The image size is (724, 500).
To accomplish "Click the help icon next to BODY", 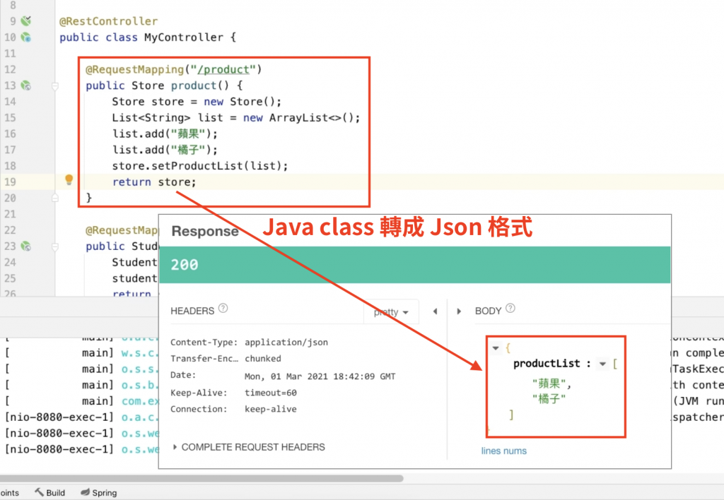I will tap(510, 308).
